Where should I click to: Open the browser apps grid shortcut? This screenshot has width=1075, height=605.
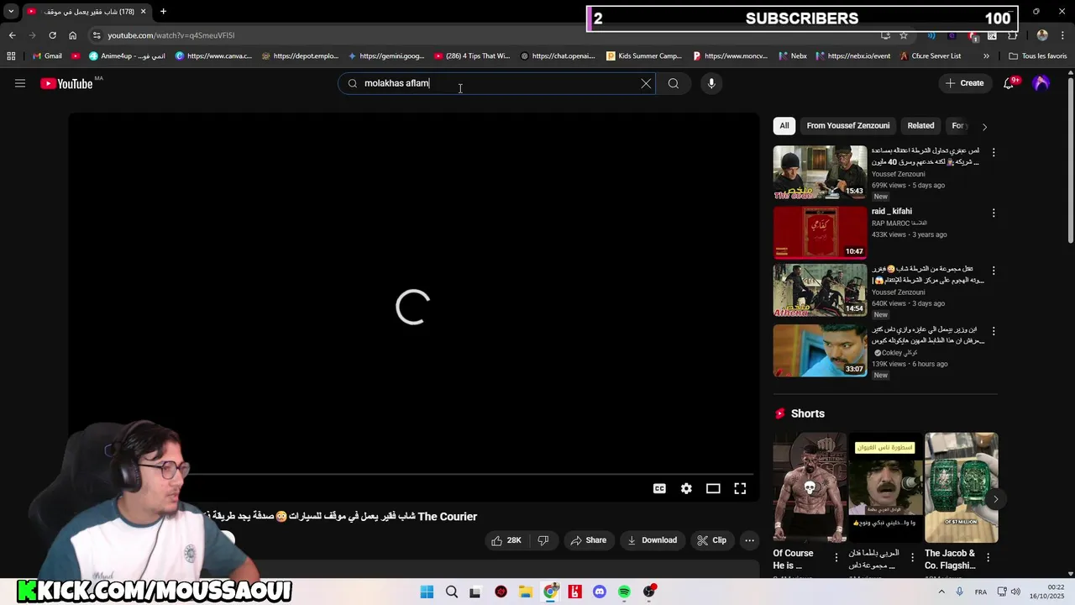click(x=11, y=56)
